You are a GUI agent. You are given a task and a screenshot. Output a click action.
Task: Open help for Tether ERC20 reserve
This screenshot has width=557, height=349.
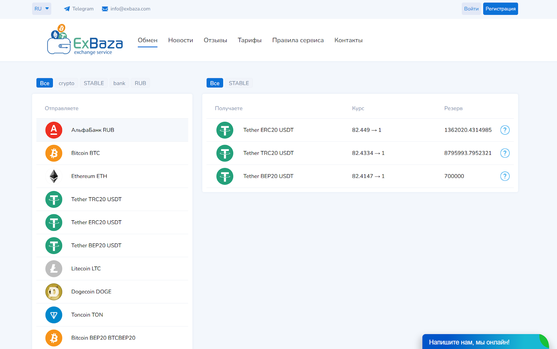click(505, 130)
